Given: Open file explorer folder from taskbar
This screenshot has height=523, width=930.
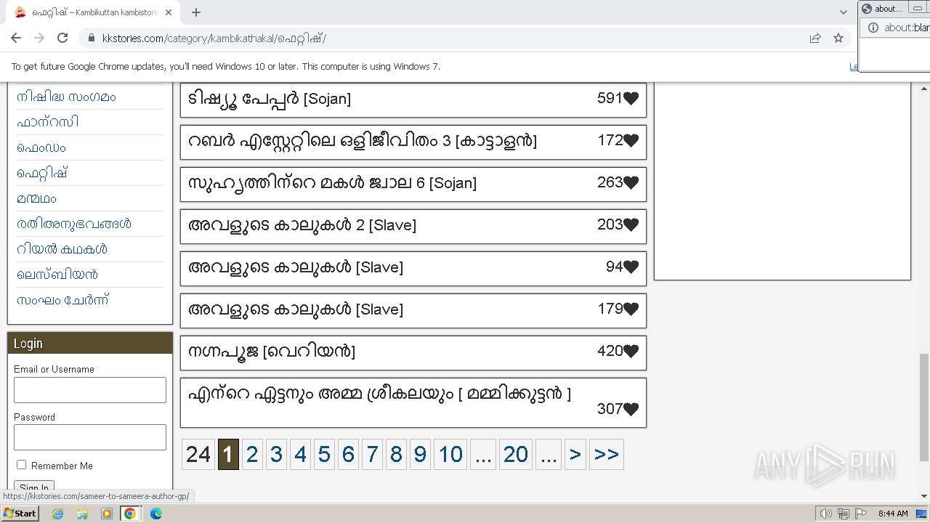Looking at the screenshot, I should coord(82,514).
